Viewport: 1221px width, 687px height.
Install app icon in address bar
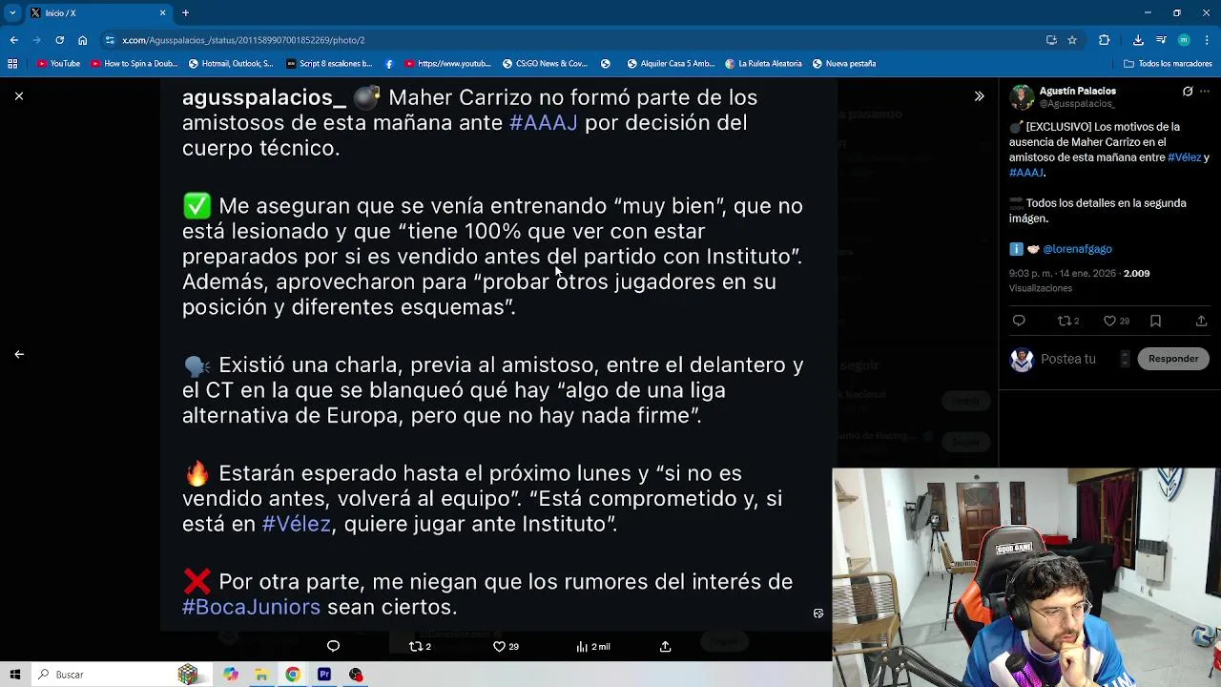pos(1051,40)
